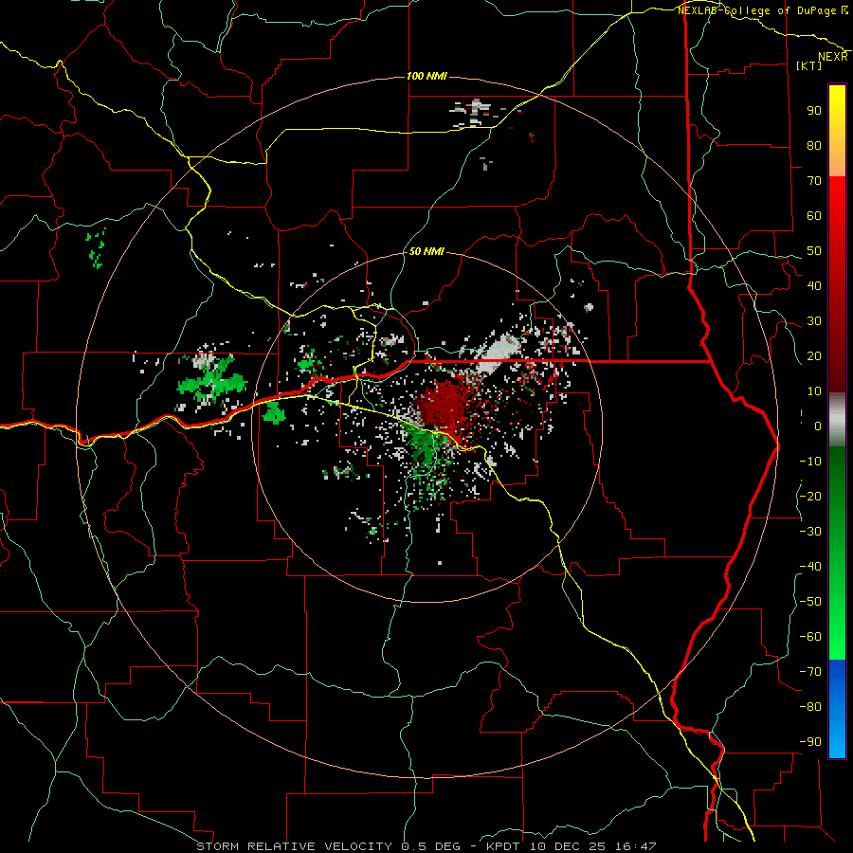
Task: Click the KPDT radar site identifier
Action: [502, 846]
